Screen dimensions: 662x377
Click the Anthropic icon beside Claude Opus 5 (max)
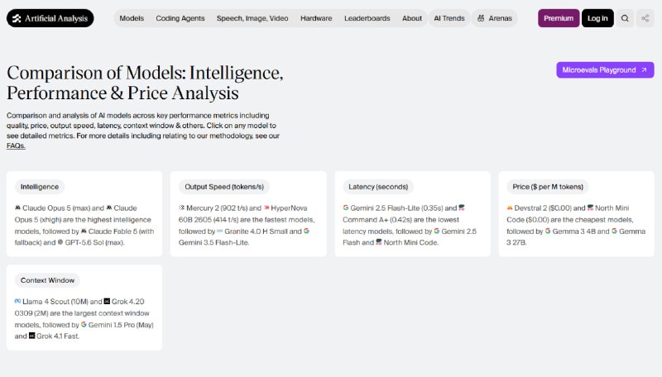[x=17, y=208]
